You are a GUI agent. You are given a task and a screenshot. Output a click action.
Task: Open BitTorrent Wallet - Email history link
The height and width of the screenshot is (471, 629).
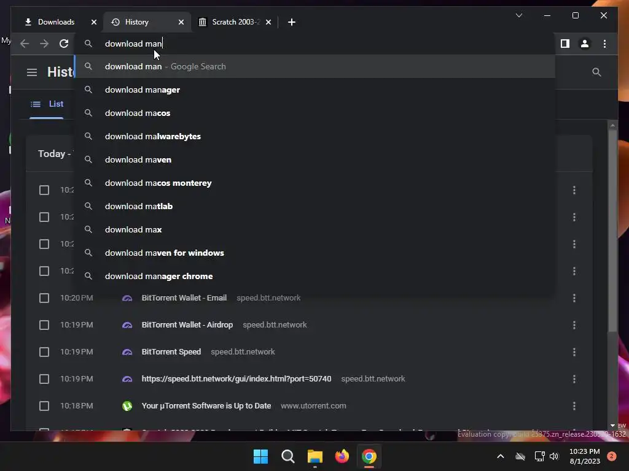click(184, 298)
